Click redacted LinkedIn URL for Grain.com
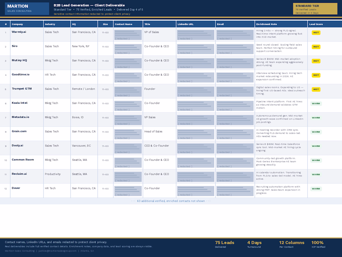The width and height of the screenshot is (342, 257). [x=196, y=134]
